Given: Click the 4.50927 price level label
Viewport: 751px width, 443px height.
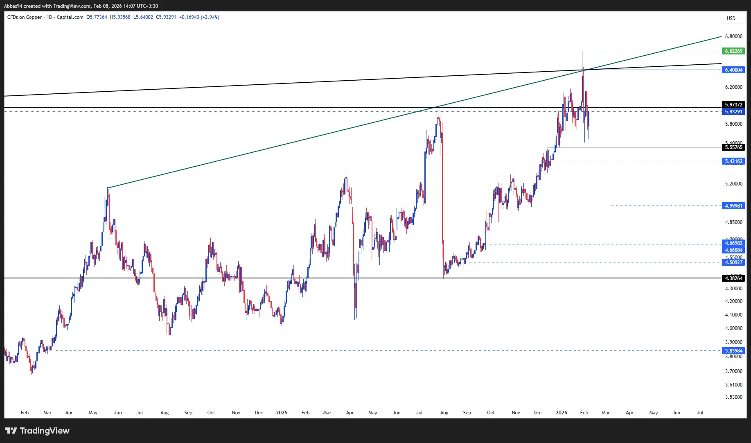Looking at the screenshot, I should [733, 262].
